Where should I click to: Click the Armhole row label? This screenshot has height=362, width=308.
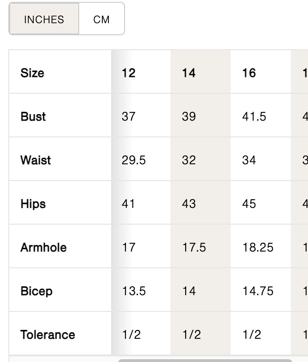pos(44,247)
